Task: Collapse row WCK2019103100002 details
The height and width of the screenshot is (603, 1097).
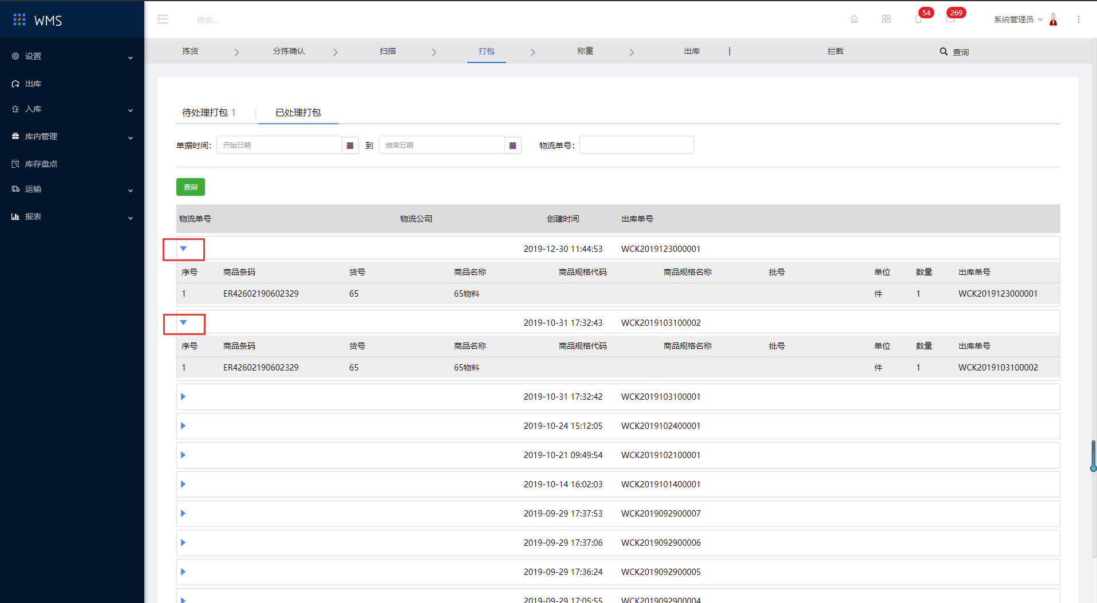Action: pos(183,322)
